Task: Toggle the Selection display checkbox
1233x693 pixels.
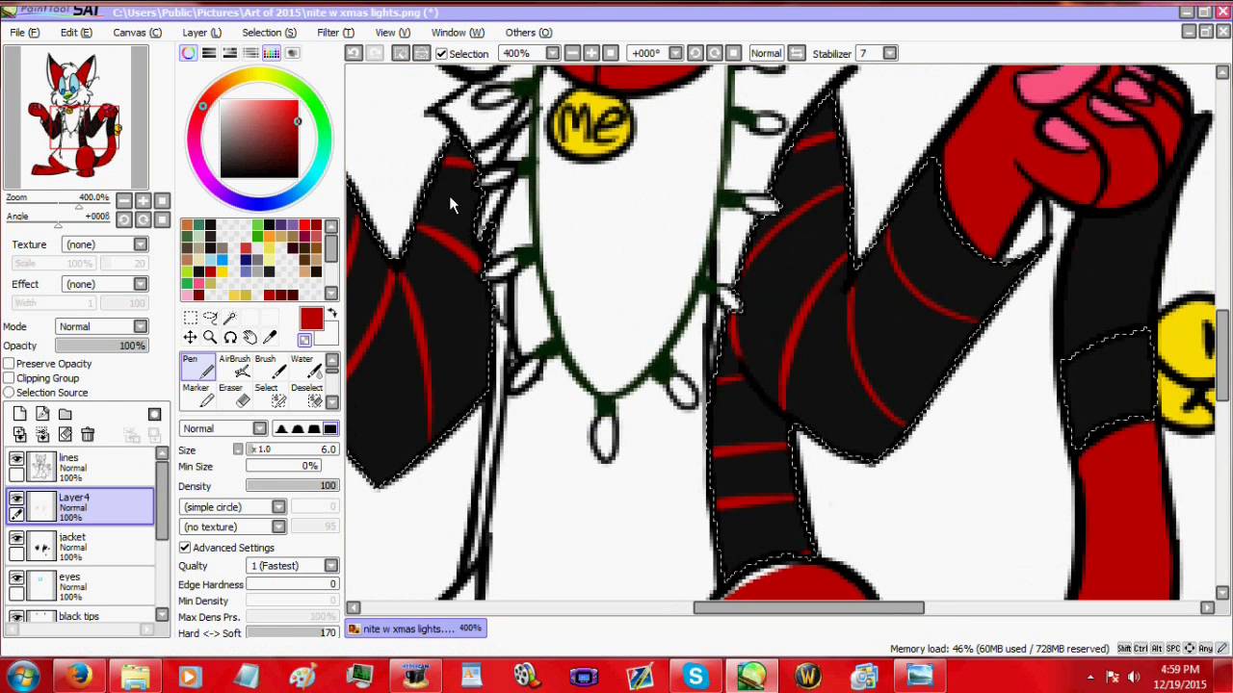Action: [441, 54]
